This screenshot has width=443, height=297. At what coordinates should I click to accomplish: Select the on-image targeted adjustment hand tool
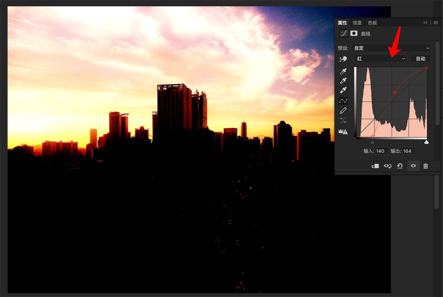pyautogui.click(x=343, y=59)
